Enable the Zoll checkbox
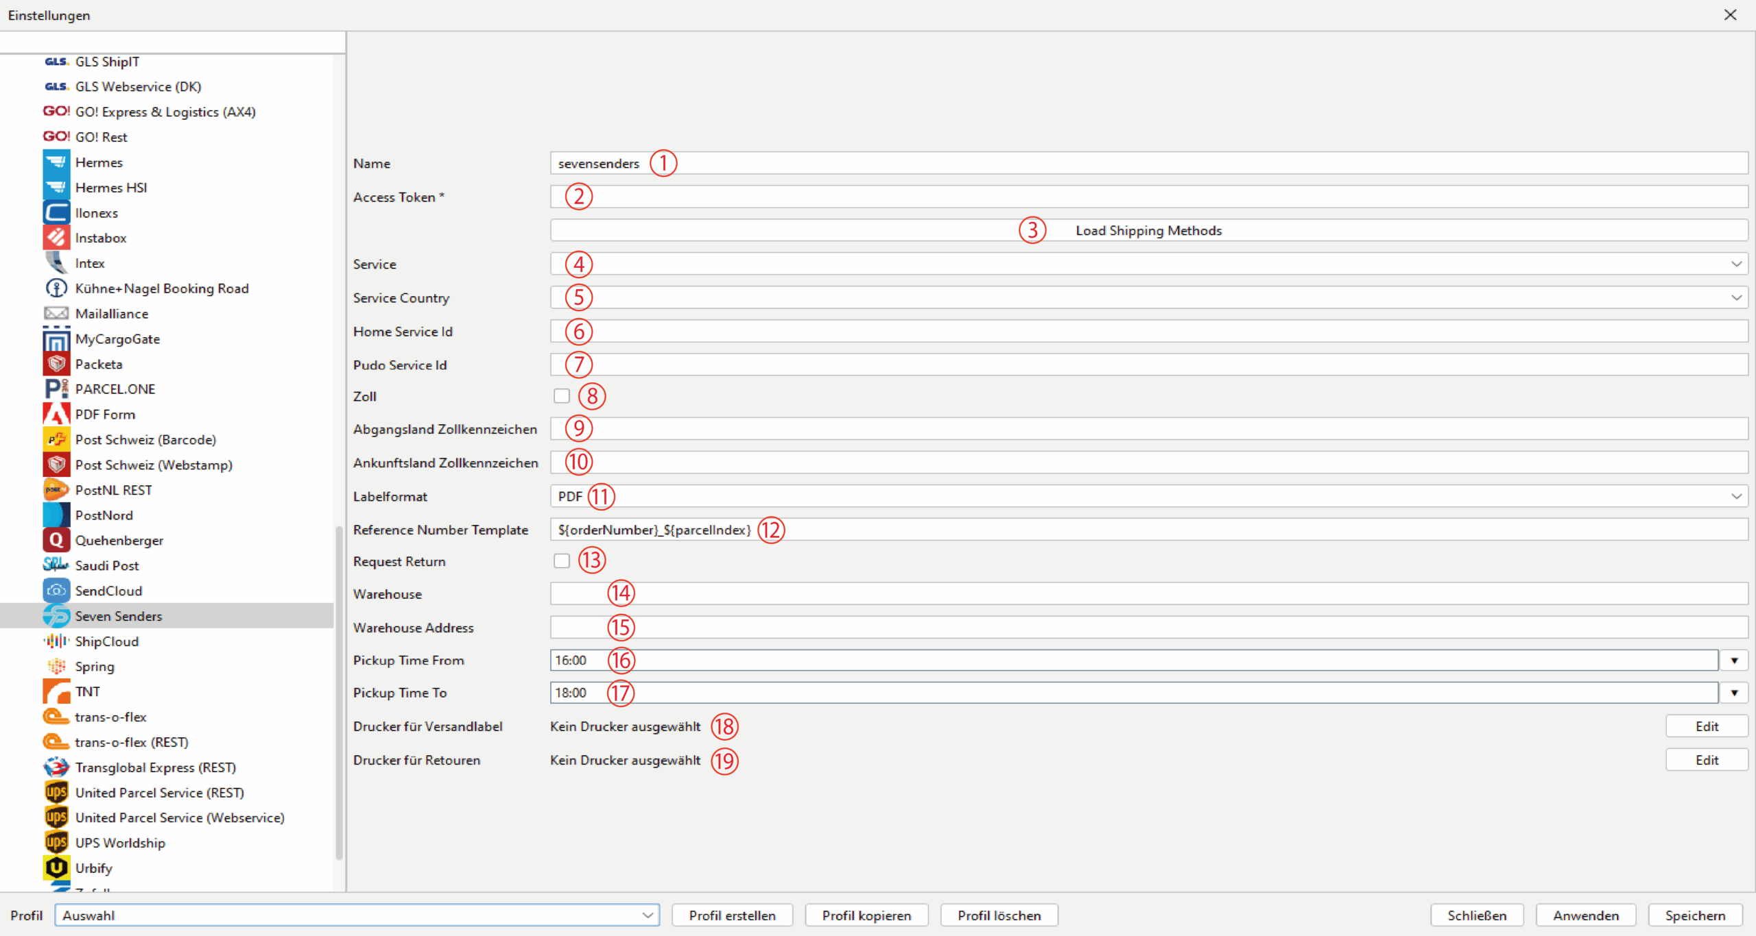Screen dimensions: 1756x936 562,396
